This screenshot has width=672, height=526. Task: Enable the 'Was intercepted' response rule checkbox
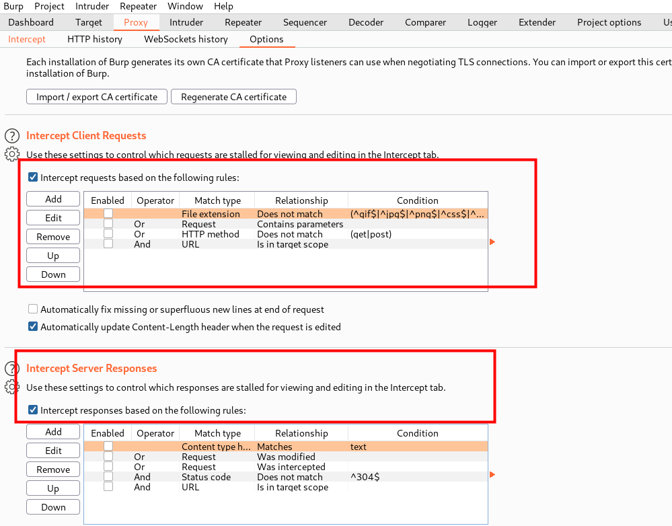[x=108, y=466]
